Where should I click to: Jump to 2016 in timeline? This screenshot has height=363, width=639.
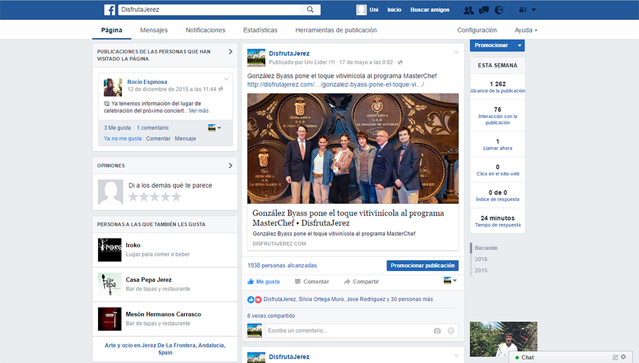[481, 260]
